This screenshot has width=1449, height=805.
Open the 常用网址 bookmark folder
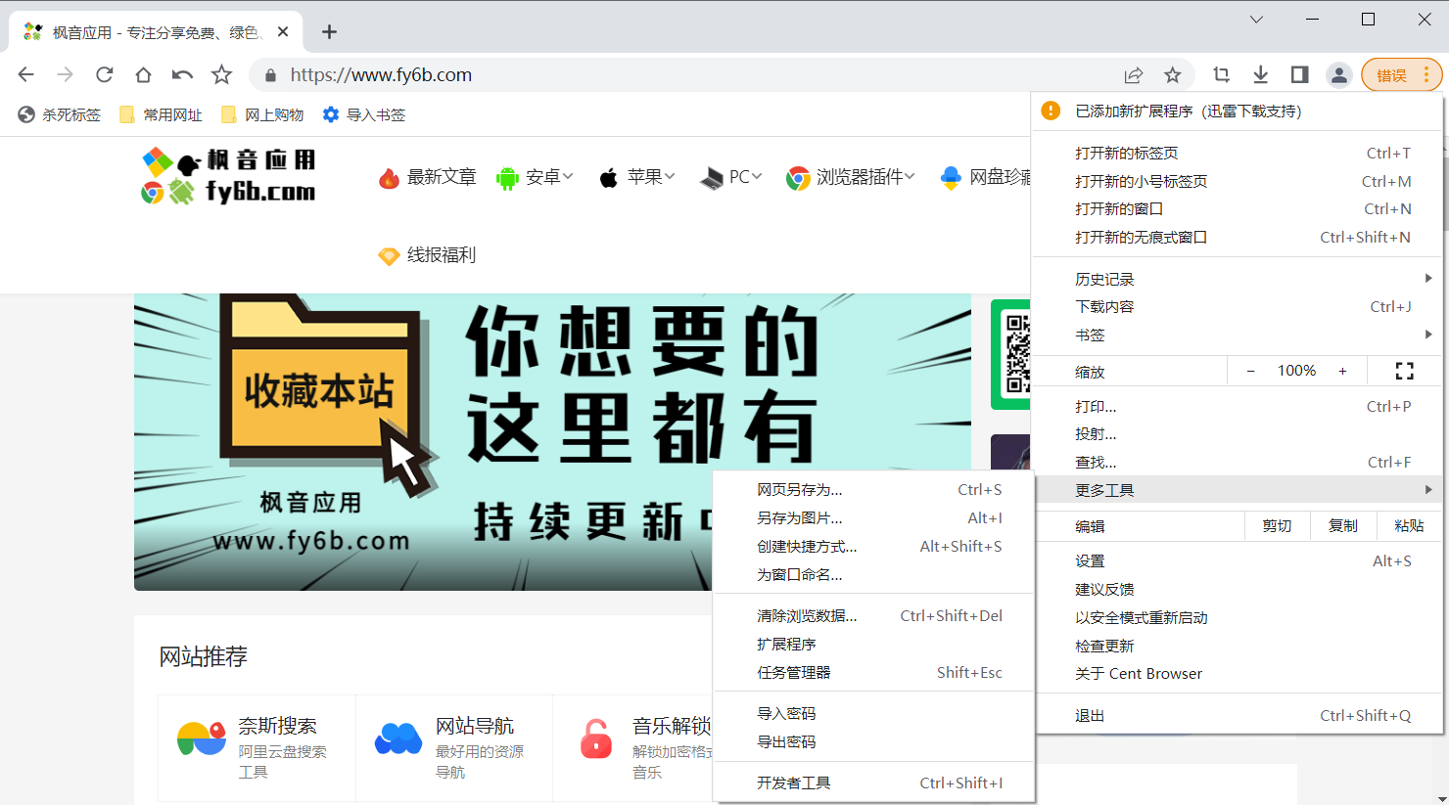click(x=161, y=114)
